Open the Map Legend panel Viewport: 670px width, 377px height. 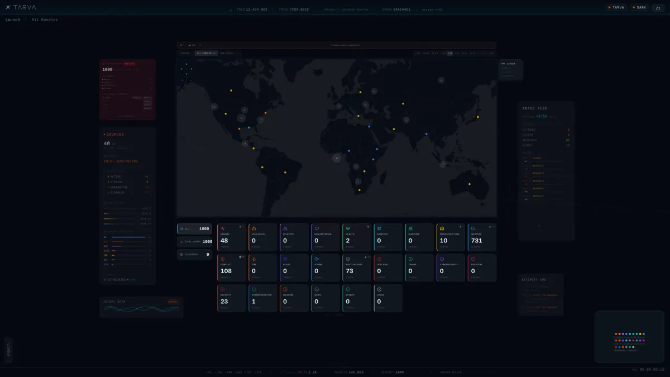point(511,69)
